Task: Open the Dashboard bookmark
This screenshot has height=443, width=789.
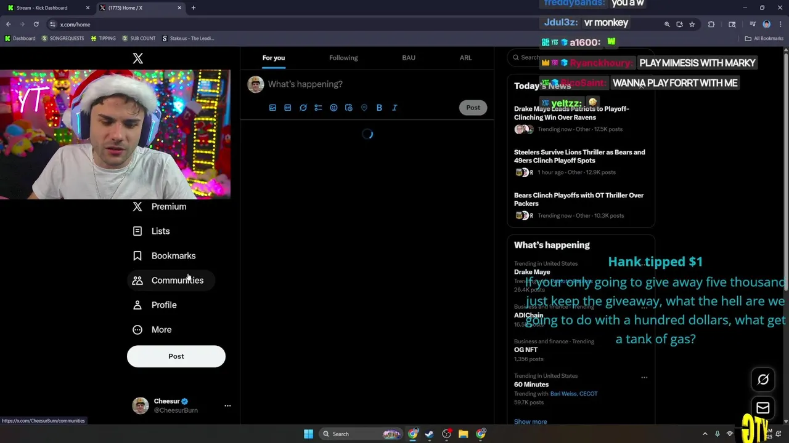Action: point(20,38)
